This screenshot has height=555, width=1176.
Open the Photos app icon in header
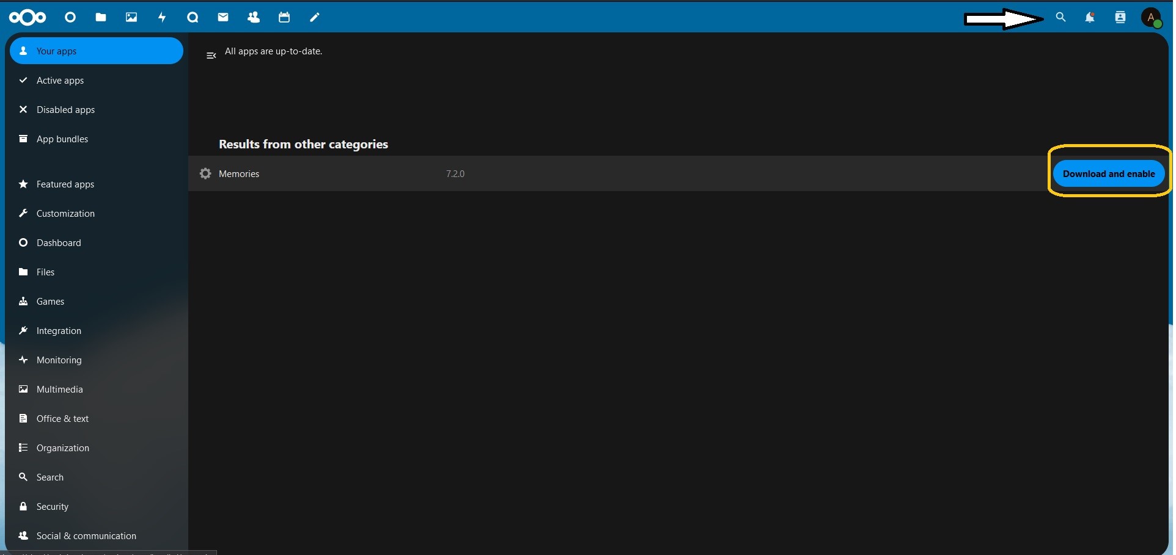coord(131,18)
